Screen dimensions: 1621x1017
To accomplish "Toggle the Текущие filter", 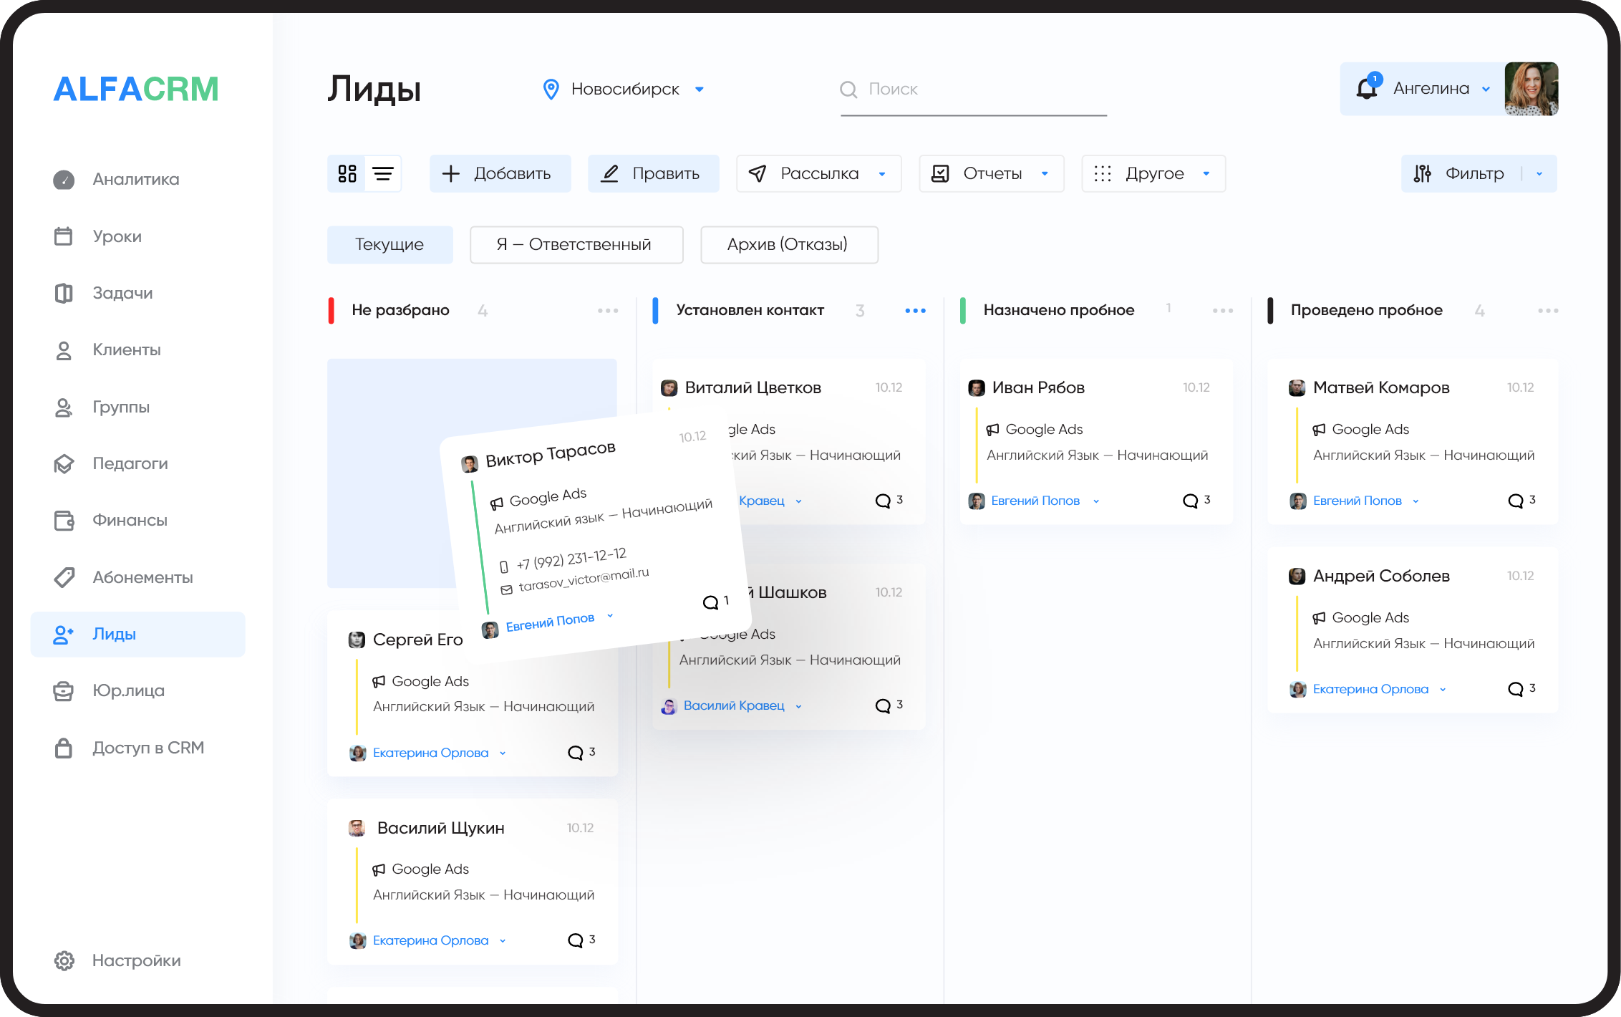I will (x=389, y=244).
